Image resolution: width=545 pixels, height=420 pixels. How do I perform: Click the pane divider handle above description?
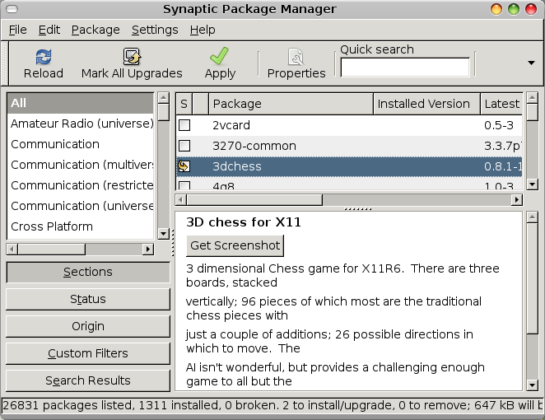[x=358, y=209]
